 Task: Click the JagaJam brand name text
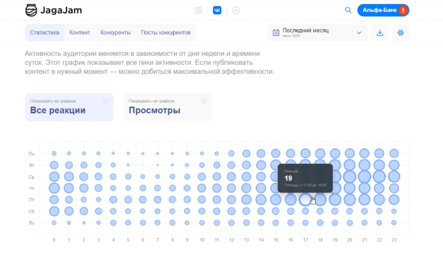pos(61,10)
